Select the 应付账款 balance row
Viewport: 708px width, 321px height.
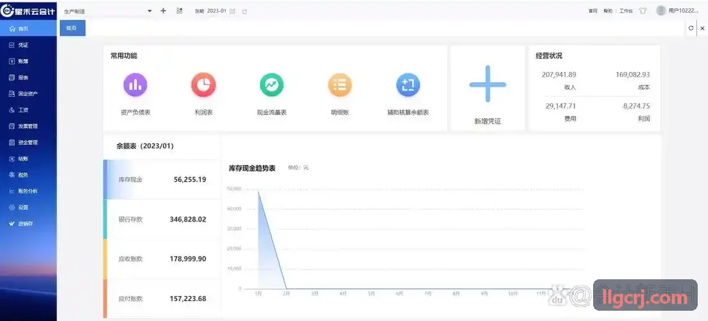click(x=162, y=299)
